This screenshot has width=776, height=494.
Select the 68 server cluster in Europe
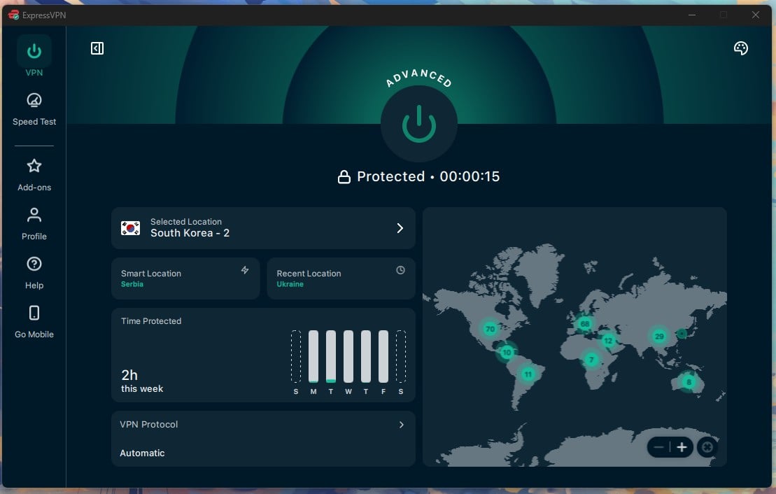coord(584,324)
